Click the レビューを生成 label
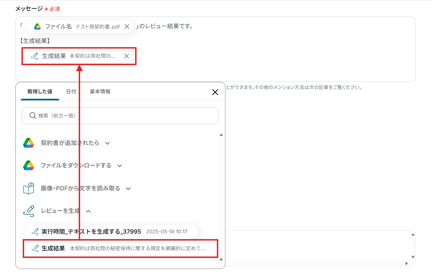 [60, 211]
